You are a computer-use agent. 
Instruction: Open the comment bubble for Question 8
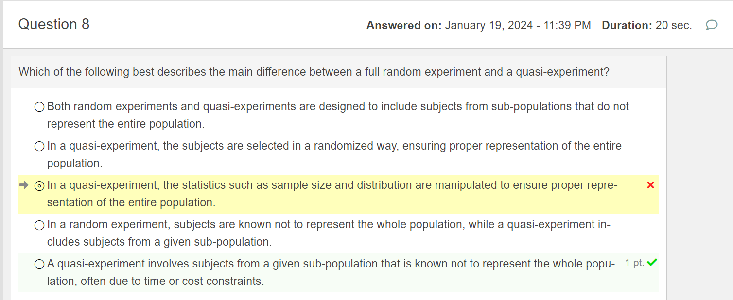click(711, 25)
